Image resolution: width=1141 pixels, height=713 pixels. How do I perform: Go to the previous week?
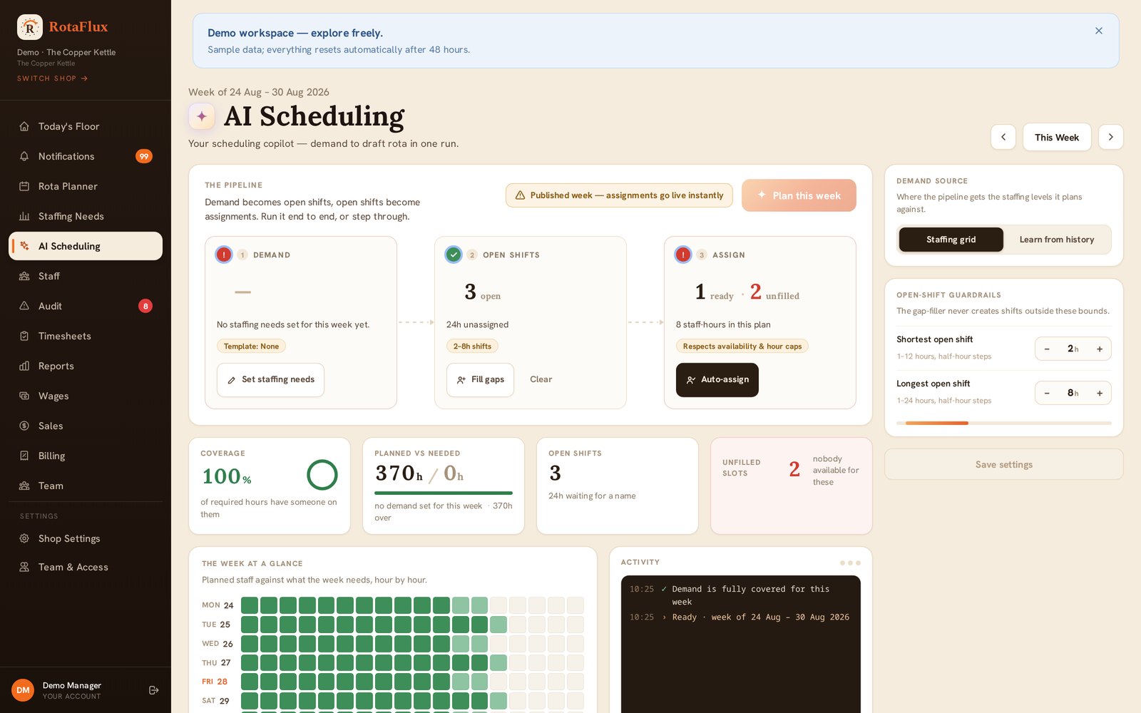(1003, 137)
